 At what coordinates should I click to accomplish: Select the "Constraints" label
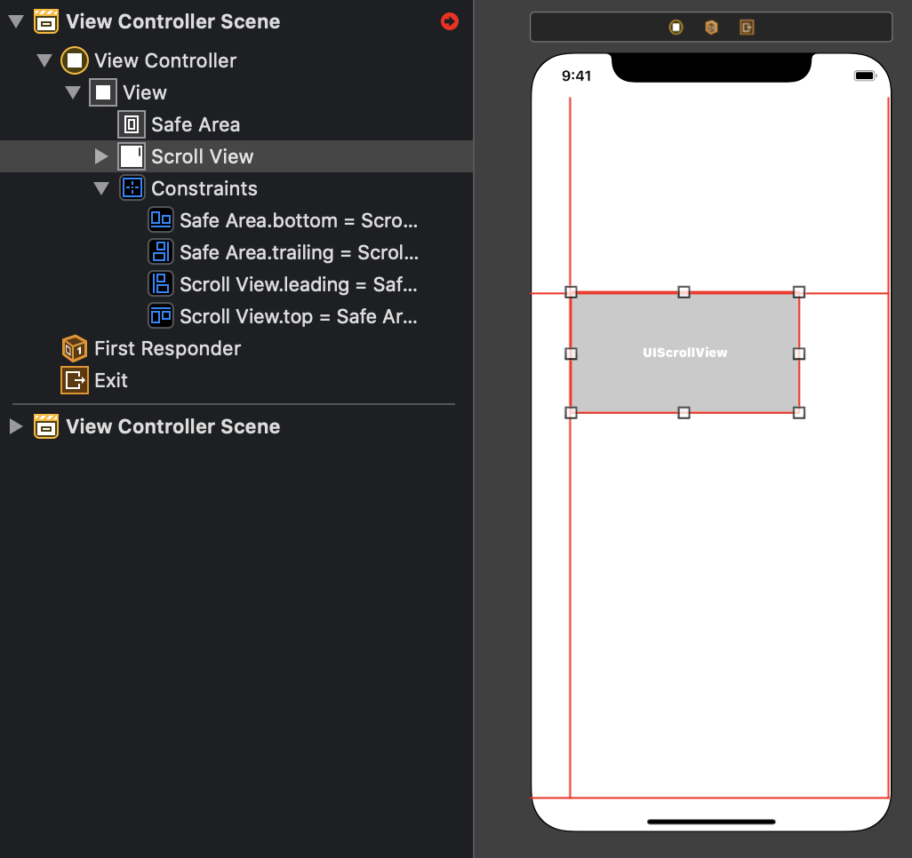pos(204,188)
